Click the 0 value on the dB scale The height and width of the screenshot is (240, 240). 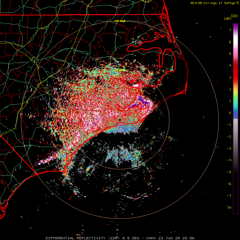click(230, 113)
